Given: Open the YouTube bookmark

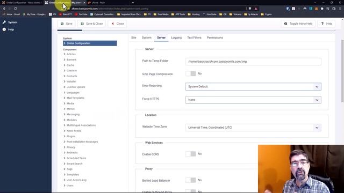Looking at the screenshot, I should pos(81,14).
